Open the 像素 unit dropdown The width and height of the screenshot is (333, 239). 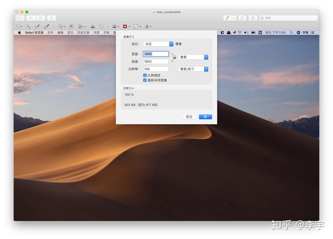click(193, 57)
